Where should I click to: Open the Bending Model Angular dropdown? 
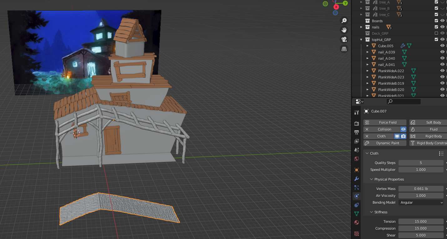tap(421, 202)
